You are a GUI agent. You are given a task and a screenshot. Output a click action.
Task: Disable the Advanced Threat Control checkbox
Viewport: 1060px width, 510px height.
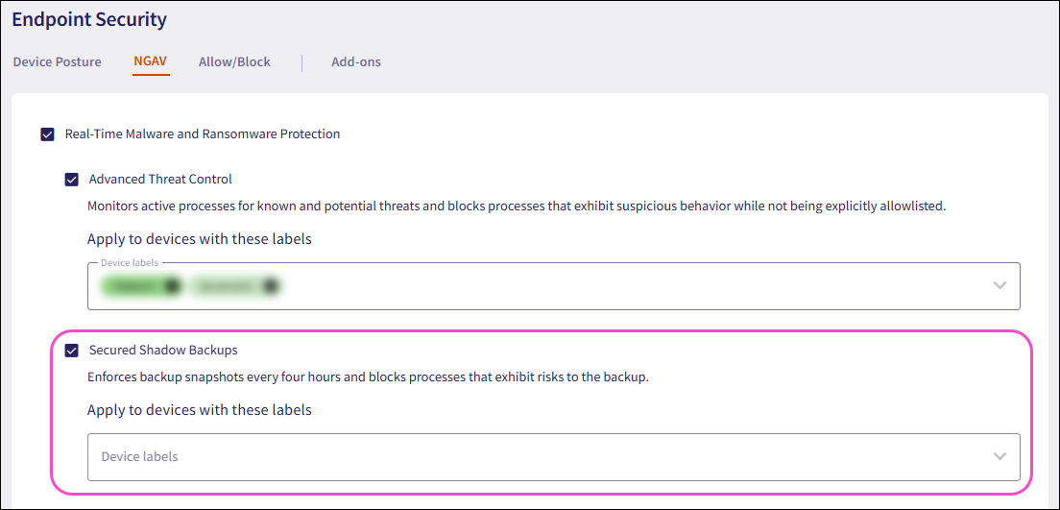click(72, 180)
